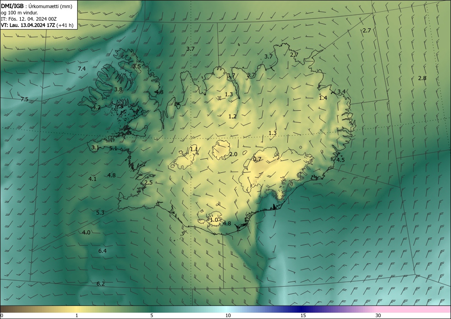This screenshot has width=451, height=319.
Task: Click the 5.1 value label
Action: tap(113, 148)
